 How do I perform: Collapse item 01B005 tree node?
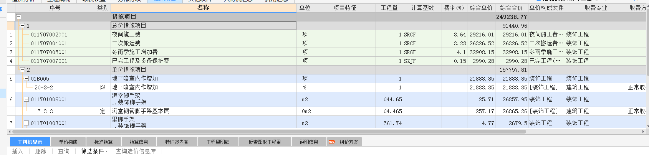26,79
